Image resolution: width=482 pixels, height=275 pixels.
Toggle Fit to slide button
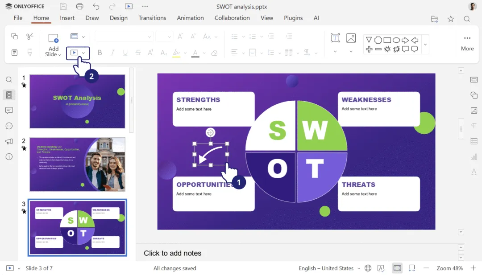(397, 268)
